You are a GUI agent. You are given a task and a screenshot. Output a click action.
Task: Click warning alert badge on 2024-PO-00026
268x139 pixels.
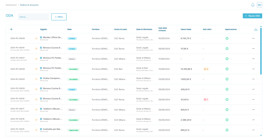[206, 69]
